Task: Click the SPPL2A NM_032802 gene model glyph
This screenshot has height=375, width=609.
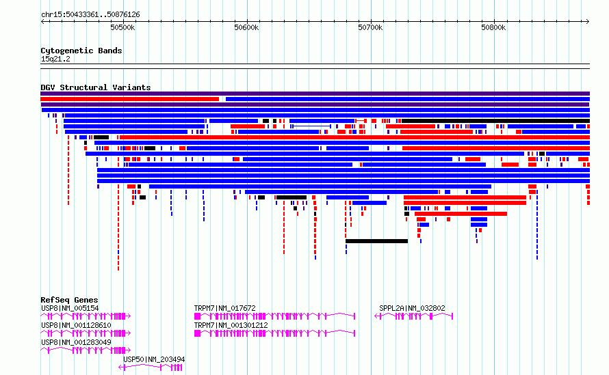Action: pyautogui.click(x=413, y=316)
